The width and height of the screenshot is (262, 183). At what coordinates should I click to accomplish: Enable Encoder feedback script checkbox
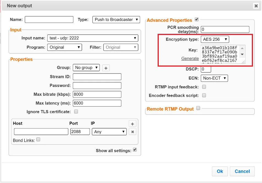pos(204,95)
